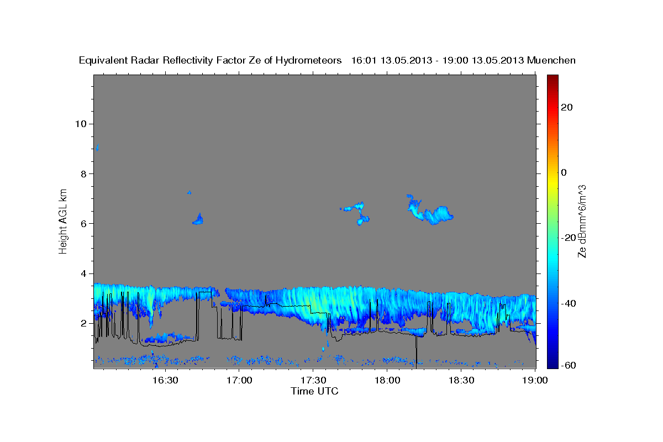
Task: Click the height tick label '4'
Action: point(83,273)
